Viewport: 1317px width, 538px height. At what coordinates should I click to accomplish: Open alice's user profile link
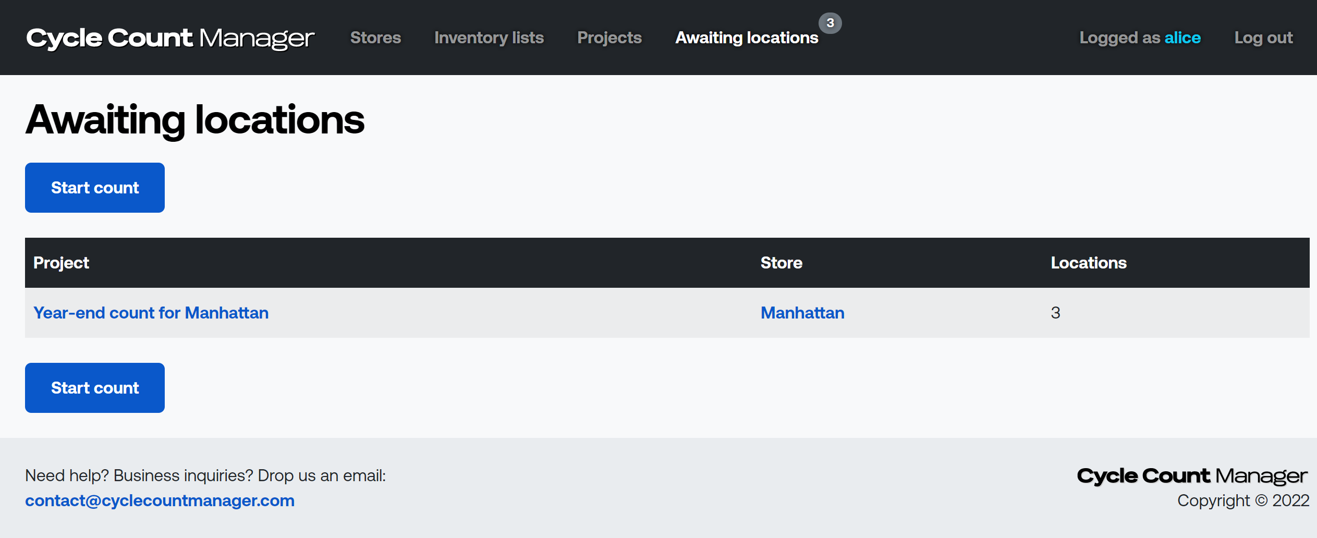pyautogui.click(x=1182, y=38)
